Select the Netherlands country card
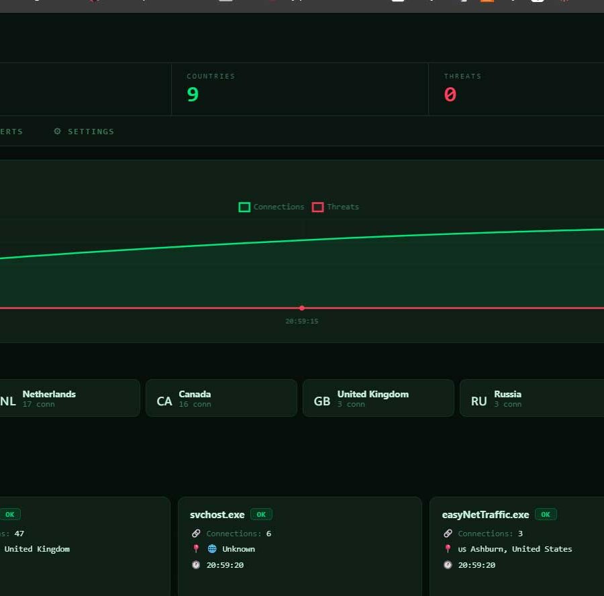Viewport: 604px width, 596px height. coord(70,398)
